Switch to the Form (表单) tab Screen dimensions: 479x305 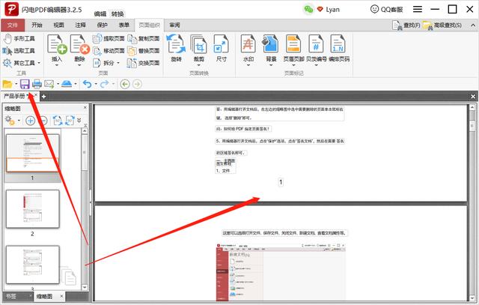click(x=123, y=25)
